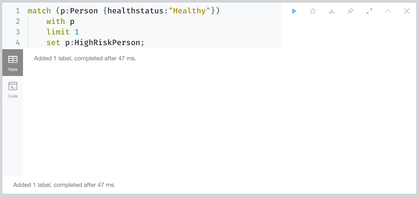Switch to the Table view

[x=13, y=63]
